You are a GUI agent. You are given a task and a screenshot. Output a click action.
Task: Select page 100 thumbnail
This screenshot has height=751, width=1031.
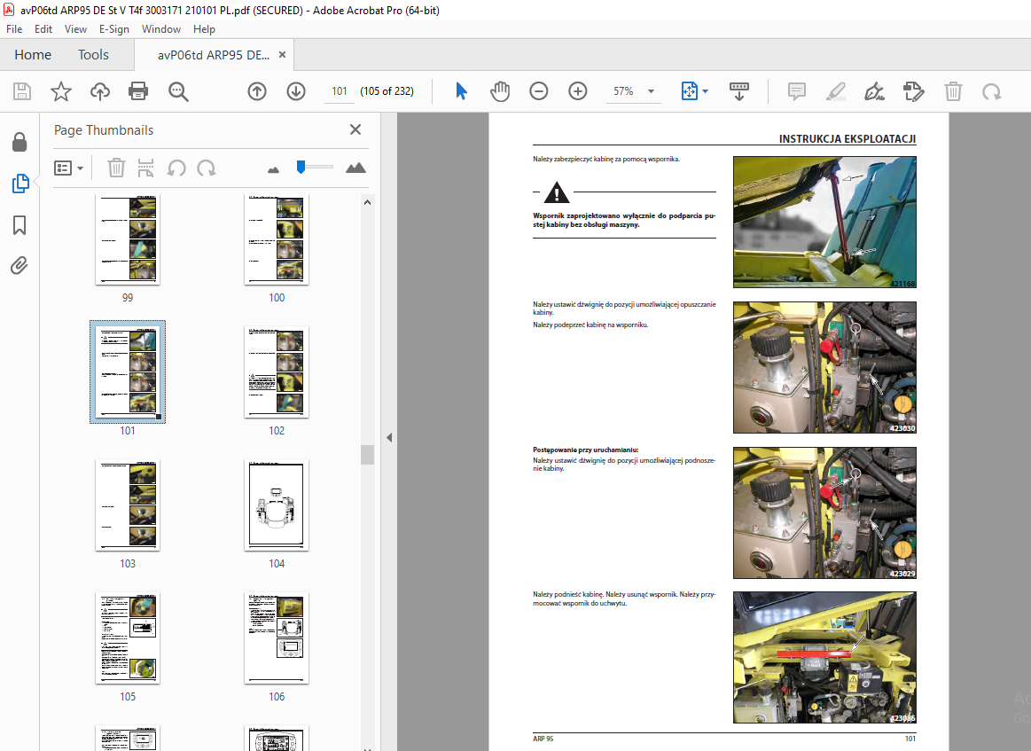[277, 239]
